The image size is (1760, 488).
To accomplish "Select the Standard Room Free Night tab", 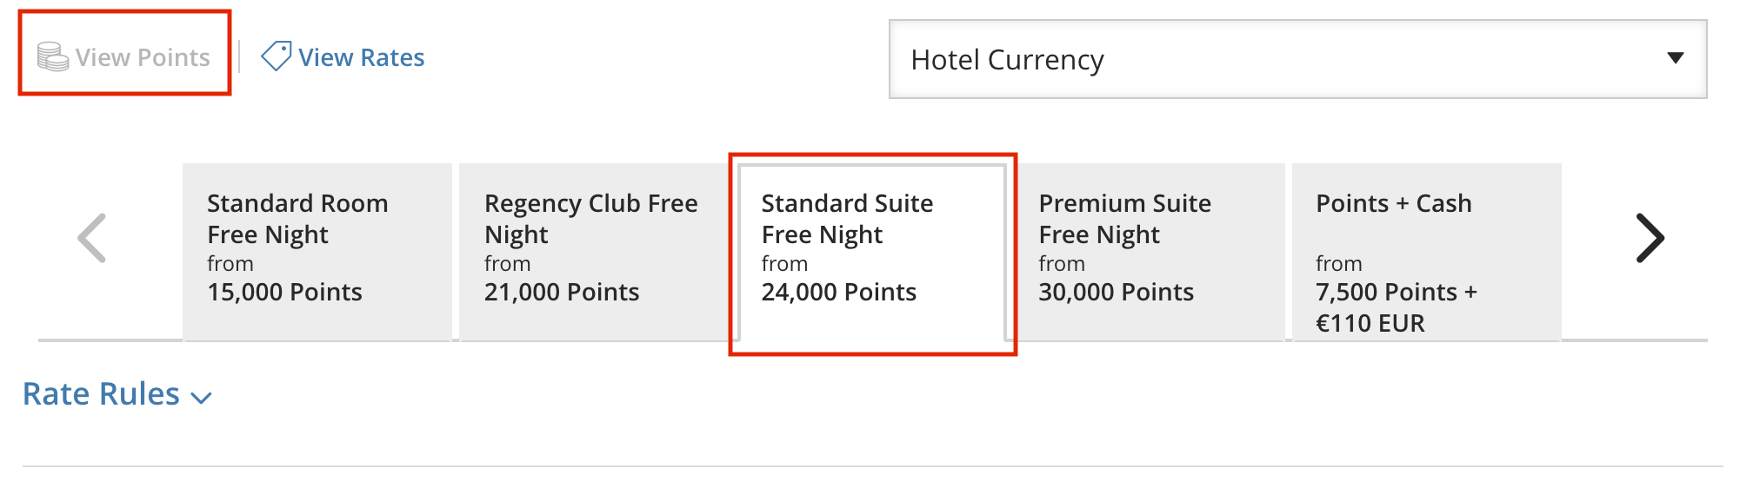I will [317, 252].
